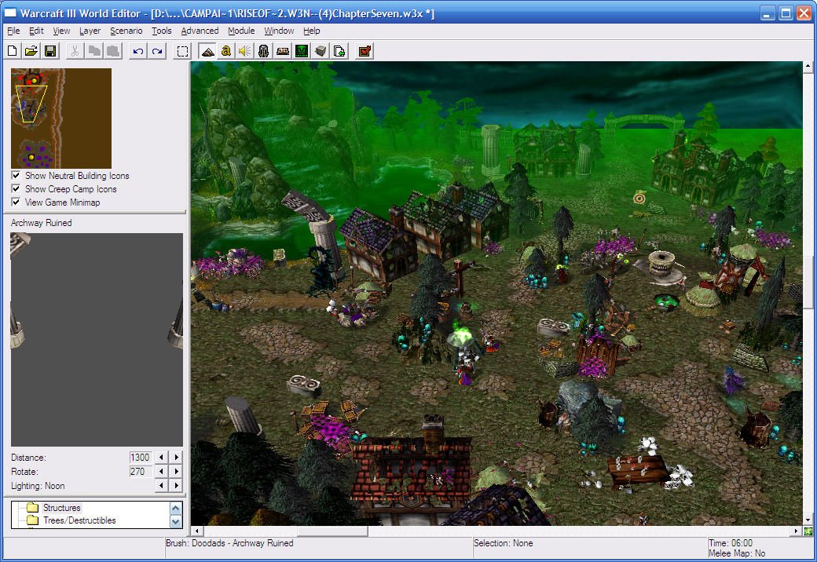The height and width of the screenshot is (562, 817).
Task: Click the Copy toolbar icon
Action: coord(93,51)
